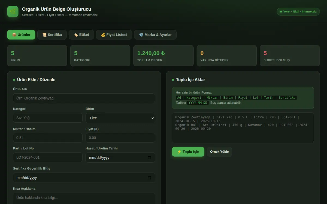Load sample data with Örnek Yükle

pos(219,152)
